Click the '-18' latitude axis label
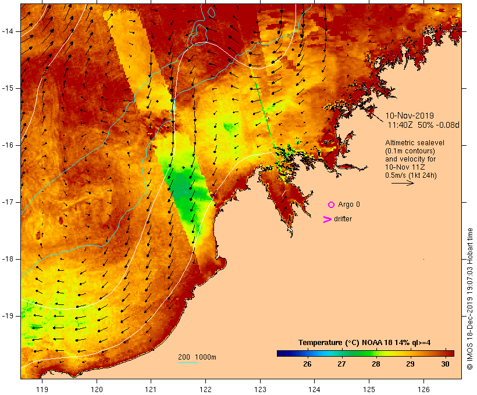The height and width of the screenshot is (395, 477). (x=8, y=259)
